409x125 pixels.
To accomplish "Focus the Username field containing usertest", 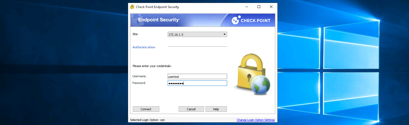I will coord(197,77).
